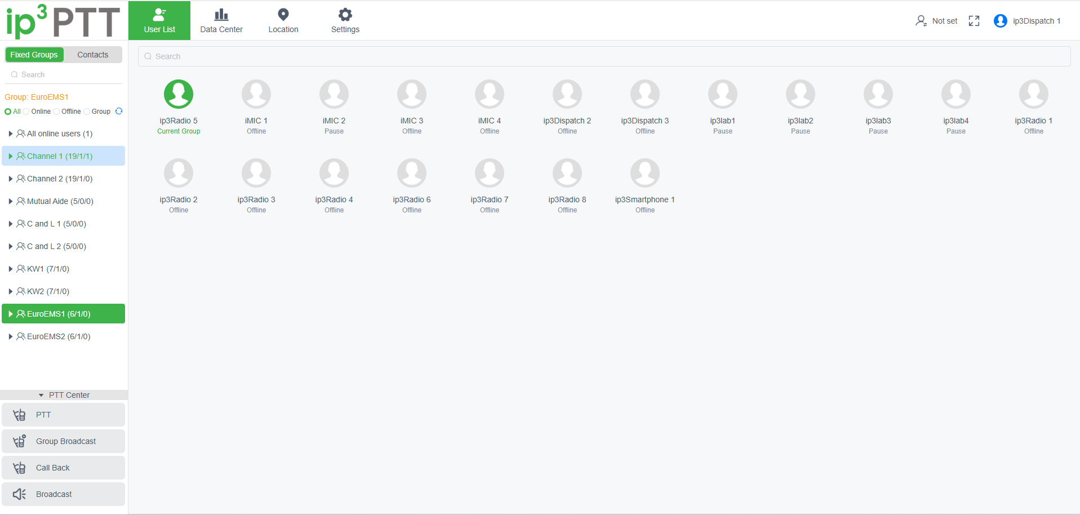Click the ip3 PTT logo

63,21
